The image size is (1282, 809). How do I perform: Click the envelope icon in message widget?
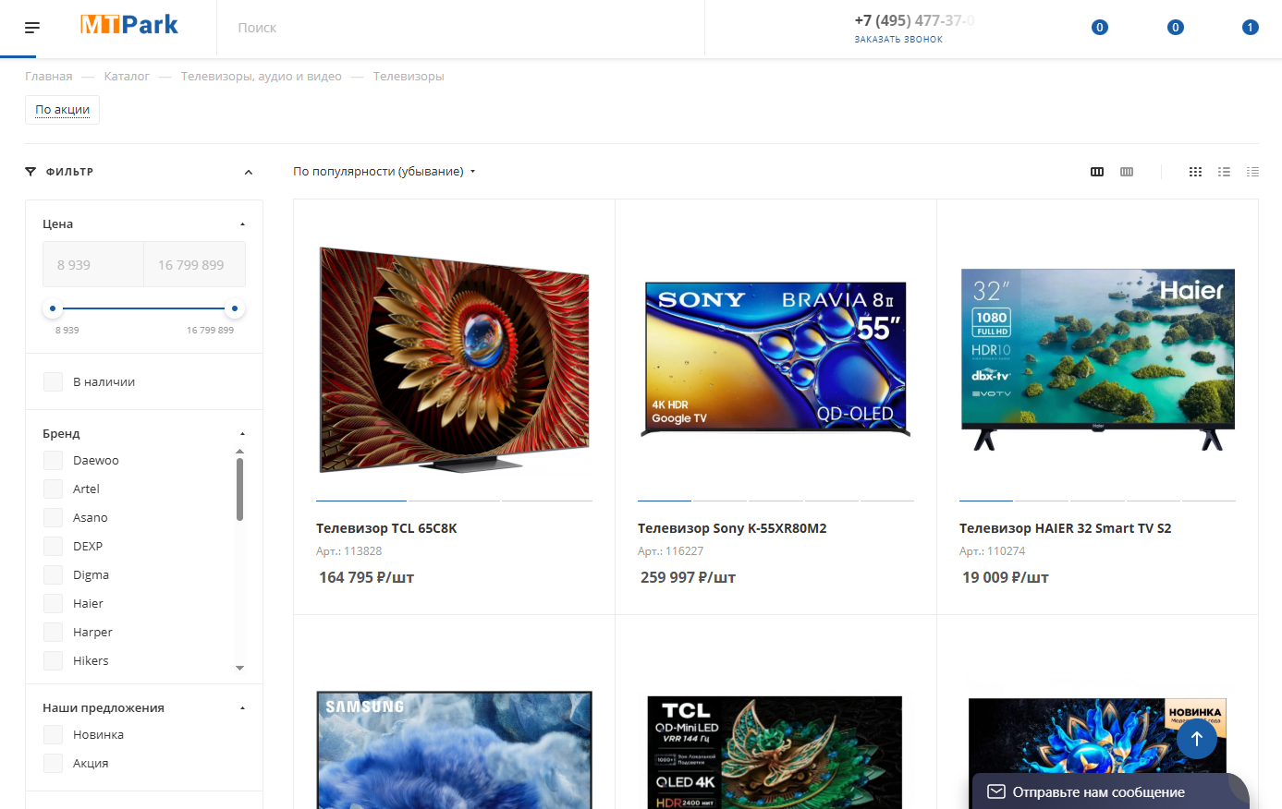click(x=996, y=791)
